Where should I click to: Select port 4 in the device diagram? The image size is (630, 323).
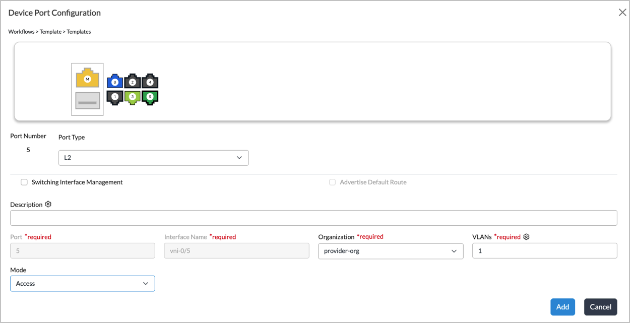coord(150,81)
